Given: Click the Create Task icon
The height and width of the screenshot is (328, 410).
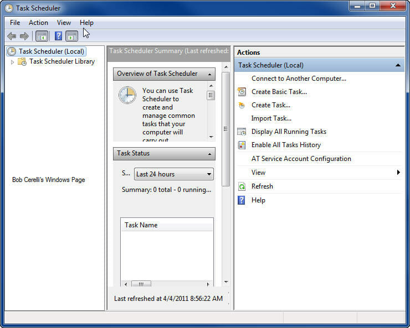Looking at the screenshot, I should 242,105.
